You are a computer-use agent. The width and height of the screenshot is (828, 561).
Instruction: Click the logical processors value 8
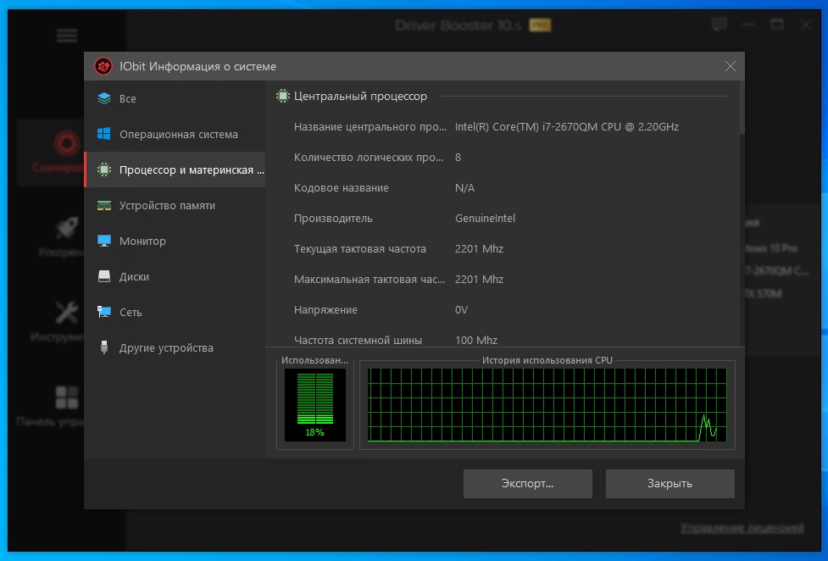click(x=458, y=158)
